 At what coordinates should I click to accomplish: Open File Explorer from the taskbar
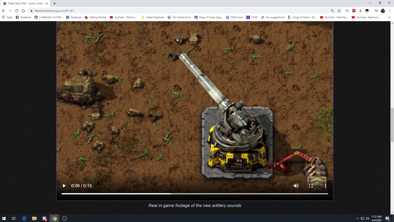coord(34,218)
